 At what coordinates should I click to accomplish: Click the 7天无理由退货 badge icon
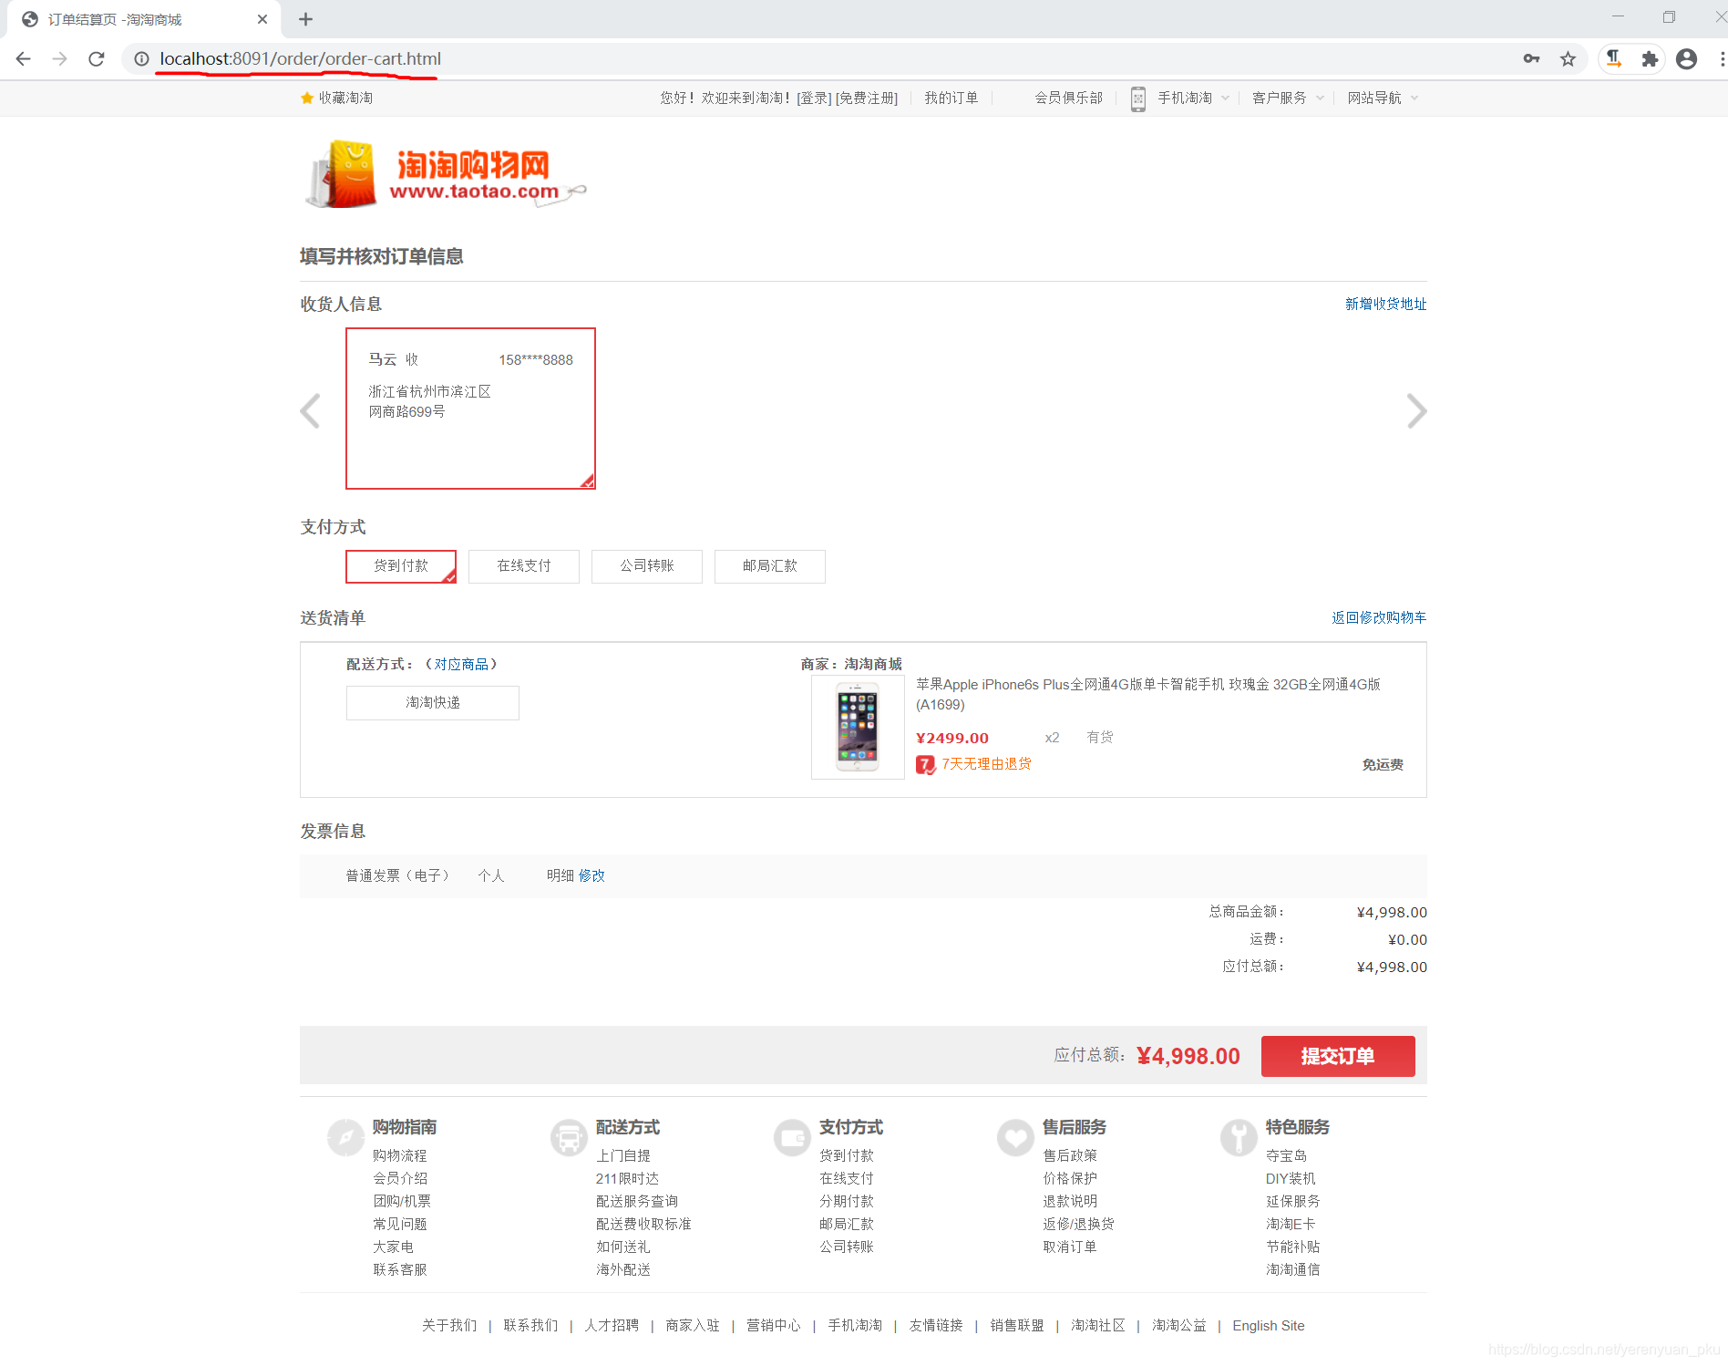coord(925,764)
